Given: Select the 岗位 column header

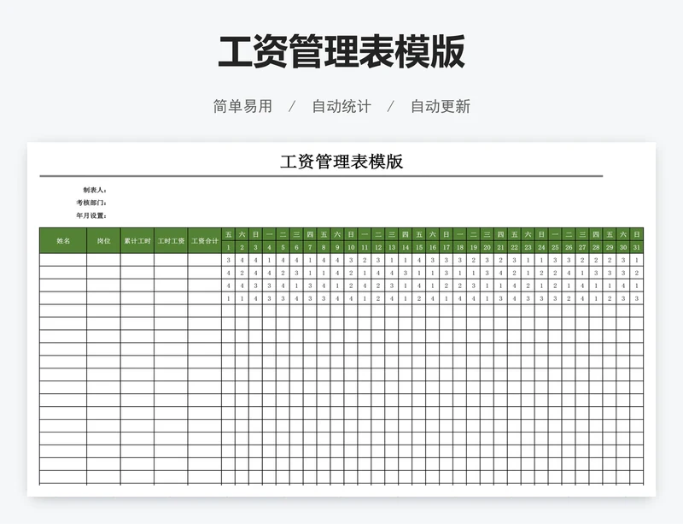Looking at the screenshot, I should (103, 240).
